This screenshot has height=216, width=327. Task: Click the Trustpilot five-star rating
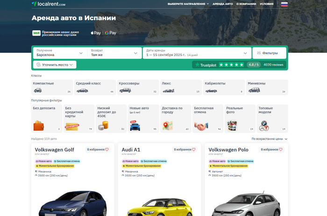231,65
